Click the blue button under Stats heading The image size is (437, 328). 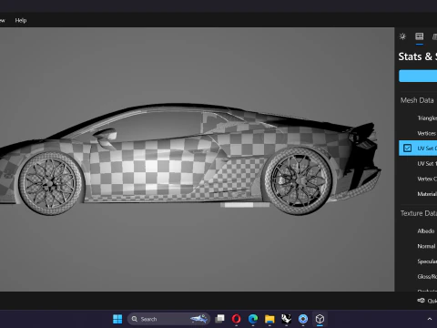[418, 76]
